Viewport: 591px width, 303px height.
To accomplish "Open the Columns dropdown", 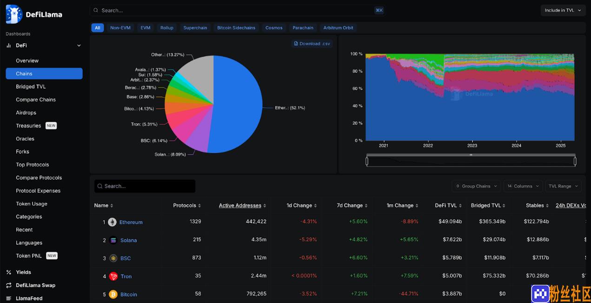I will 523,186.
